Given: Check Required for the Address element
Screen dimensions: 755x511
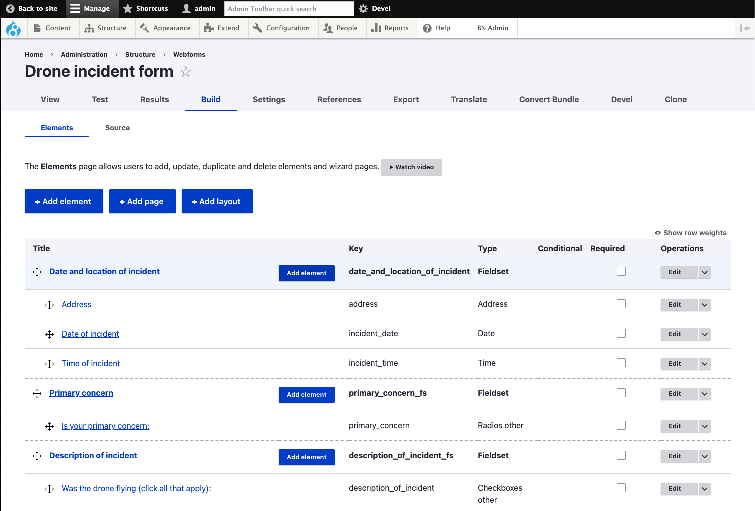Looking at the screenshot, I should tap(621, 304).
